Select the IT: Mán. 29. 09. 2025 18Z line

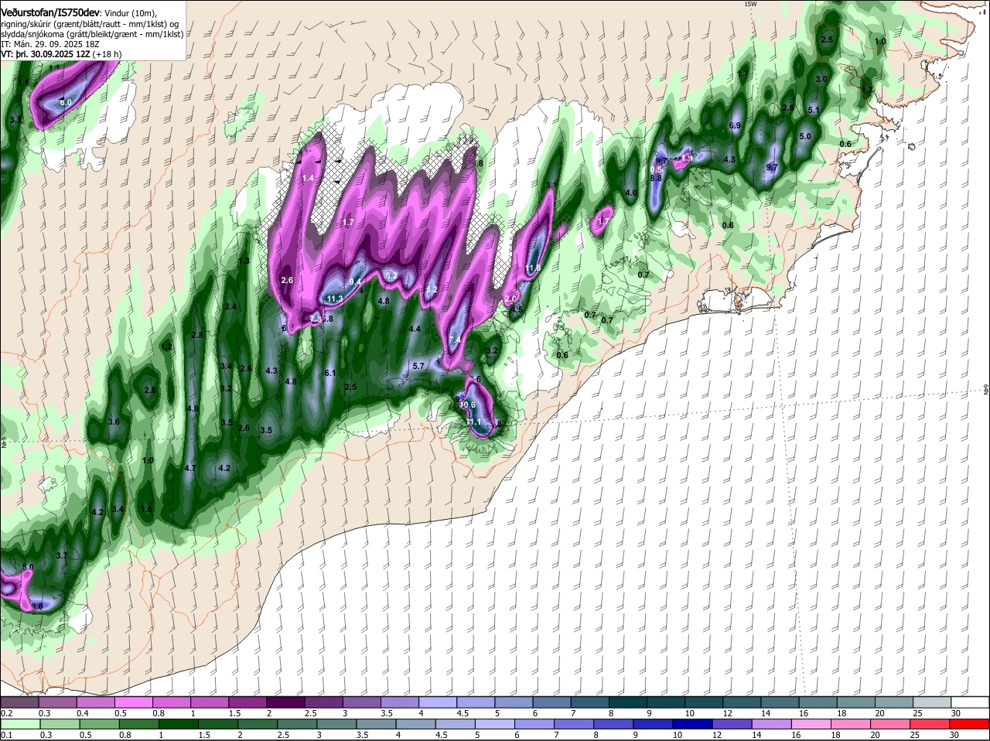[50, 44]
